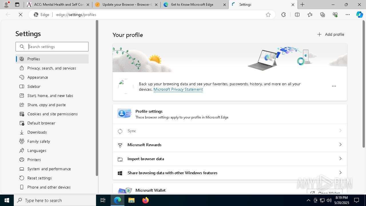Image resolution: width=366 pixels, height=206 pixels.
Task: Open Browser essentials heart icon
Action: pos(335,15)
